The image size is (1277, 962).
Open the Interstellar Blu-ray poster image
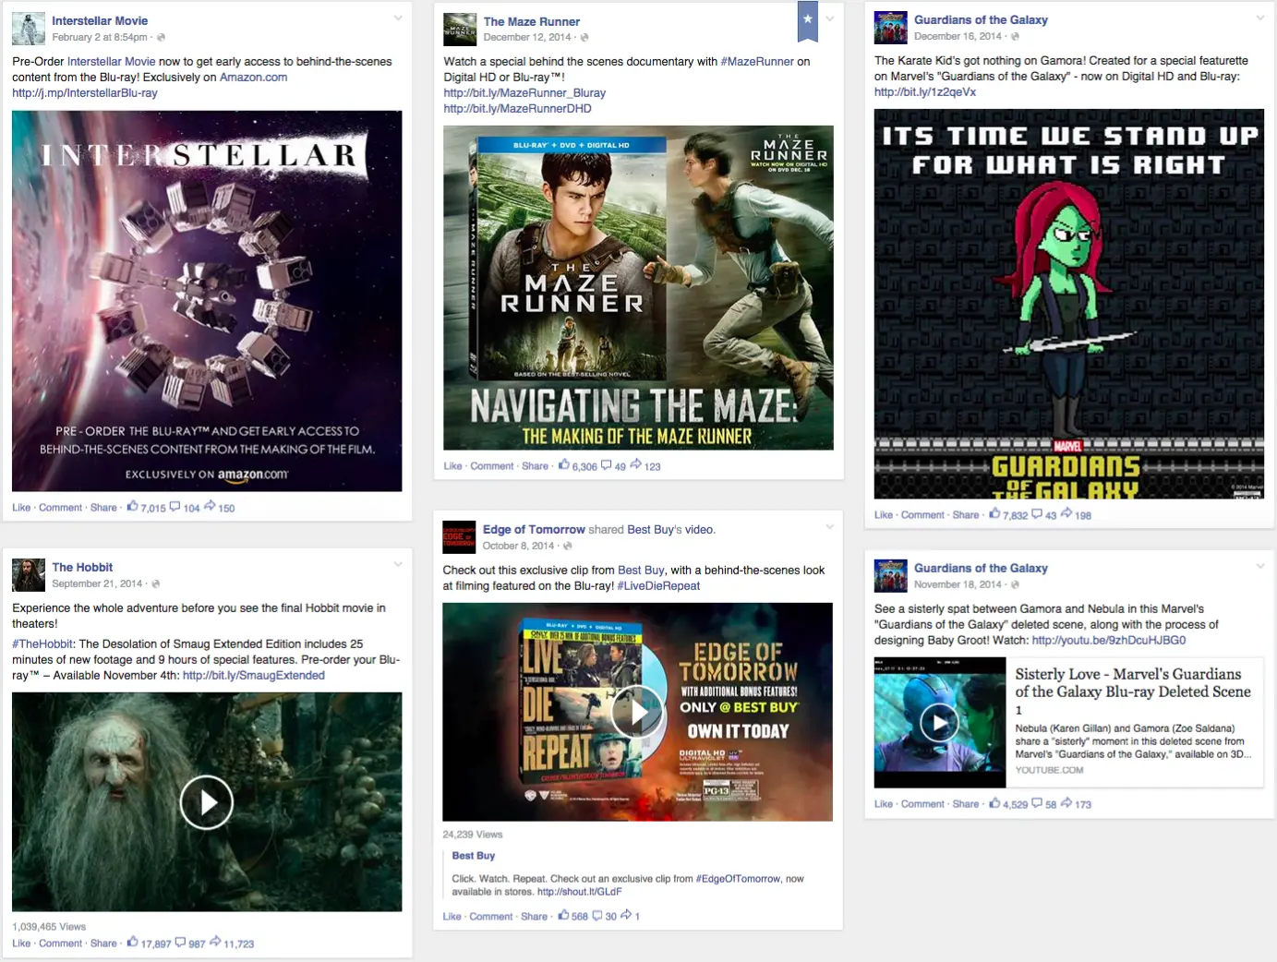pos(207,301)
